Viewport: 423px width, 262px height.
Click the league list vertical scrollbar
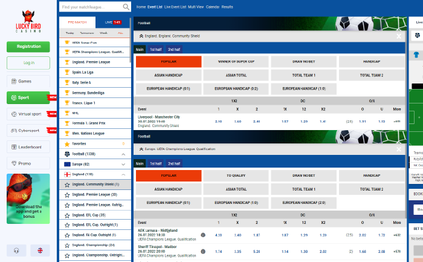(x=130, y=41)
